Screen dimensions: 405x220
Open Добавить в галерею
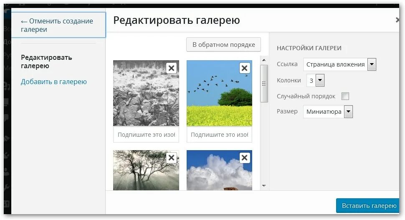[54, 82]
